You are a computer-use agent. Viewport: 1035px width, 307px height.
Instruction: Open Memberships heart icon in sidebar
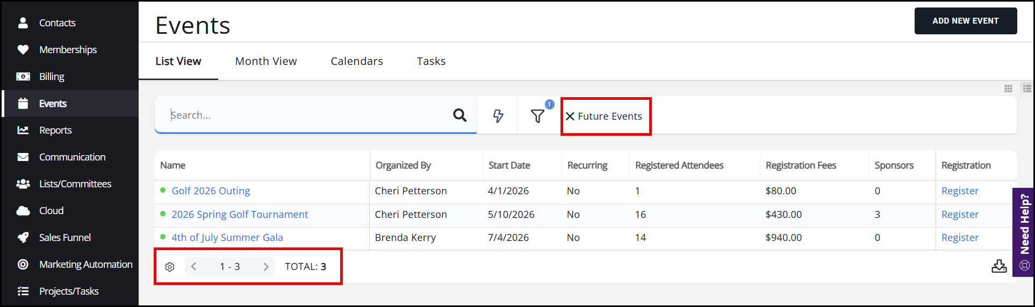point(23,50)
